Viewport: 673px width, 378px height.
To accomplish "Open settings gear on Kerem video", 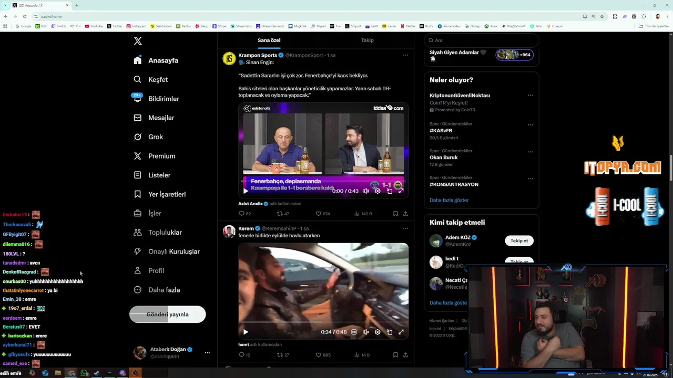I will point(378,332).
